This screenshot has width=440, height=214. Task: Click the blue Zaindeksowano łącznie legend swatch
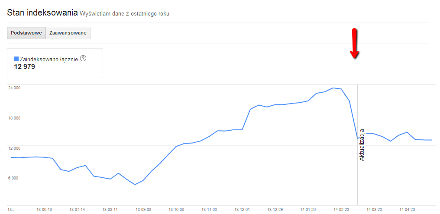(16, 60)
